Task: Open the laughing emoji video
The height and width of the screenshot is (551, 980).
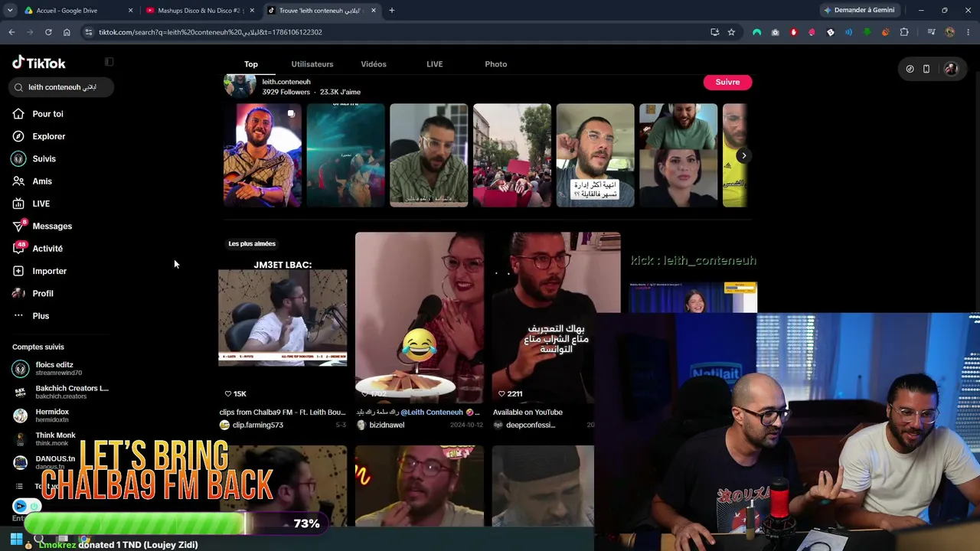Action: pos(420,318)
